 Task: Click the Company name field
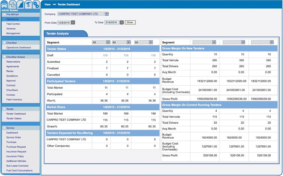tap(81, 14)
